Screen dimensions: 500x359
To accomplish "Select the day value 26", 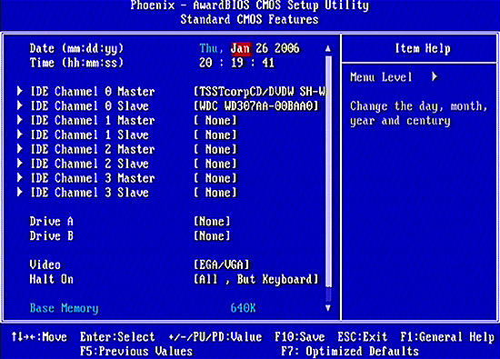I will (262, 48).
